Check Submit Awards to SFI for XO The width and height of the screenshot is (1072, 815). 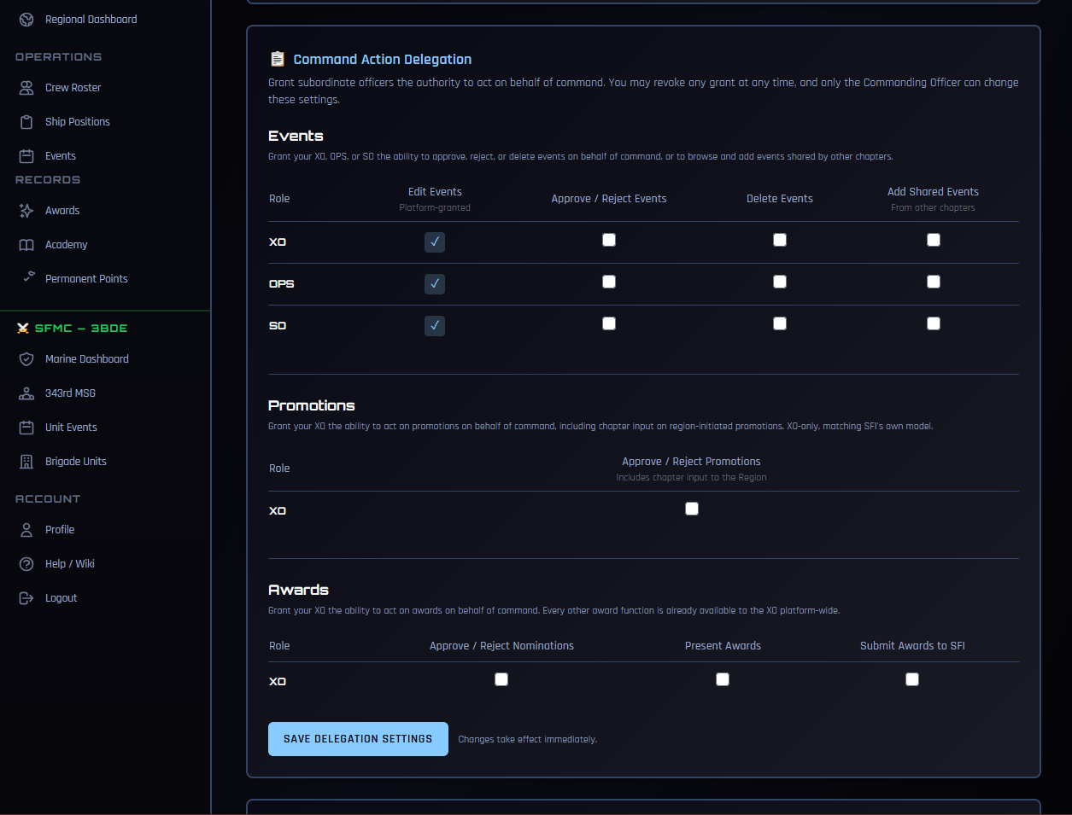[x=912, y=679]
